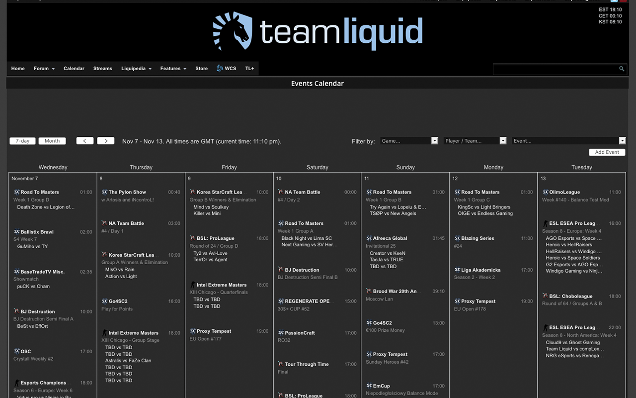Click the Brood War icon beside BSL: ProLeague Friday
The image size is (636, 398).
pos(192,238)
